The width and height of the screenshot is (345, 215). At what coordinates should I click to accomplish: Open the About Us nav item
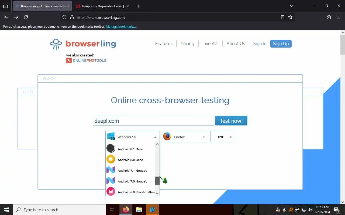[x=236, y=44]
